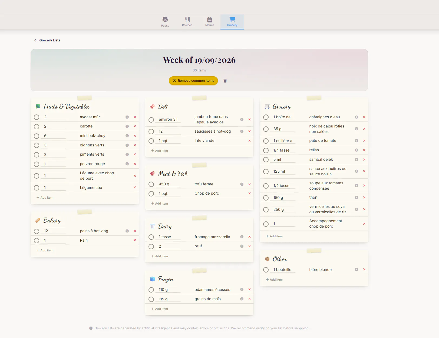
Task: Select the Grocery tab
Action: pos(232,22)
